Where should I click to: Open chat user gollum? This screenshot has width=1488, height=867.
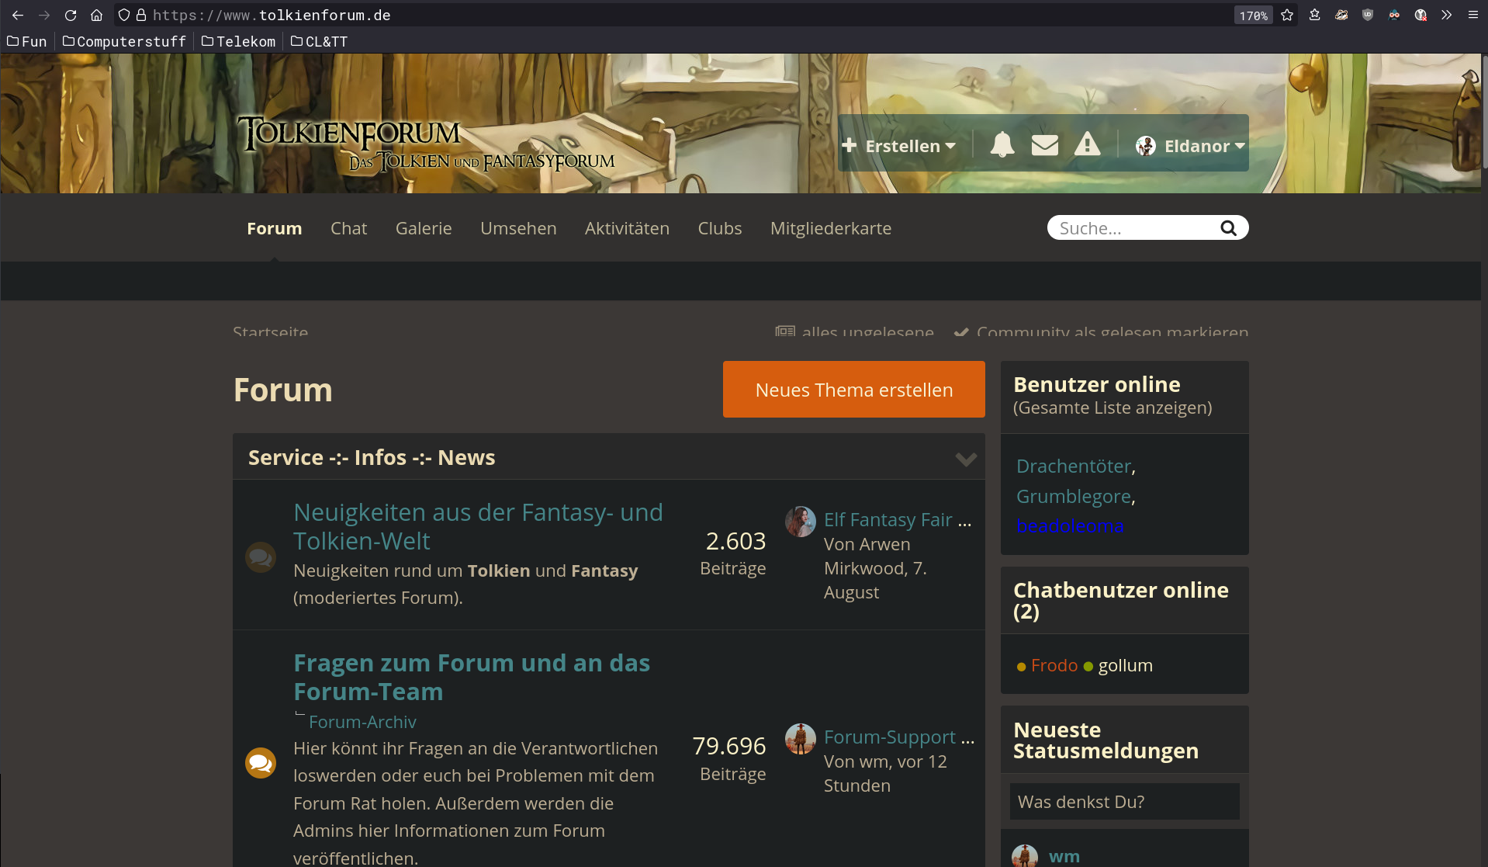[x=1126, y=665]
